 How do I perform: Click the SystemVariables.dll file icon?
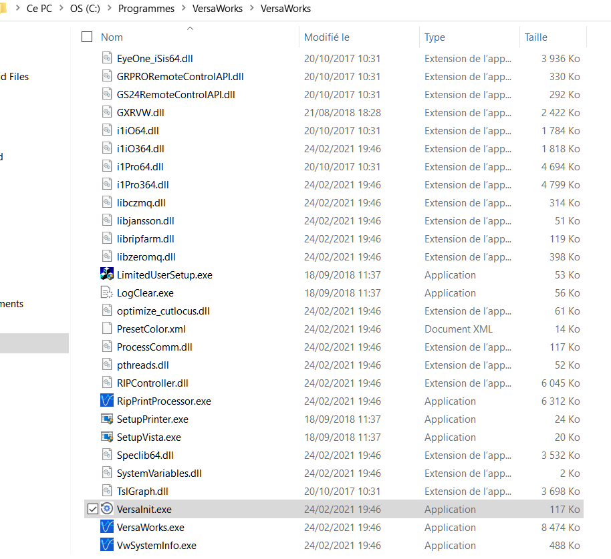(x=107, y=473)
